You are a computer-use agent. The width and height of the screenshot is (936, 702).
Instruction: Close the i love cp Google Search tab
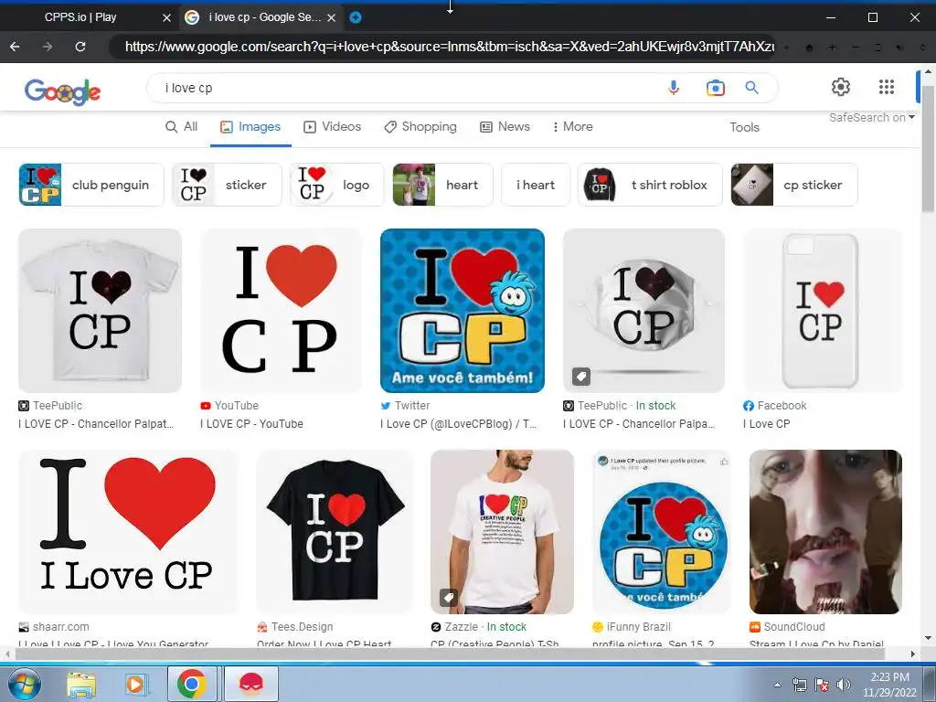click(x=331, y=18)
